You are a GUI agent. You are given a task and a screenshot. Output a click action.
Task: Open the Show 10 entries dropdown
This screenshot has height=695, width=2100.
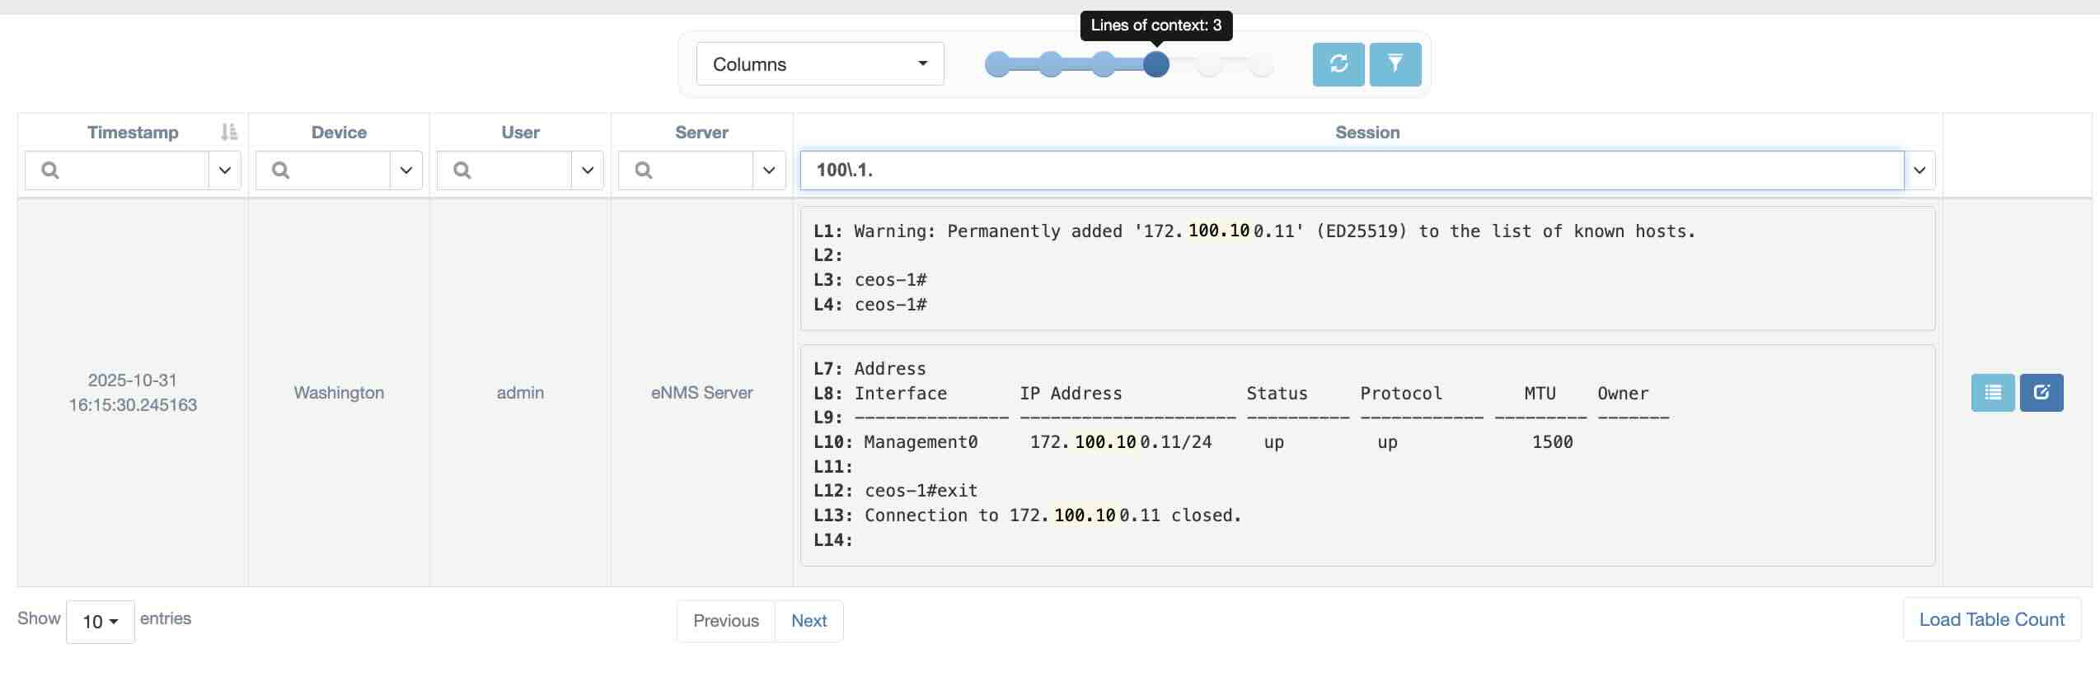pyautogui.click(x=101, y=622)
